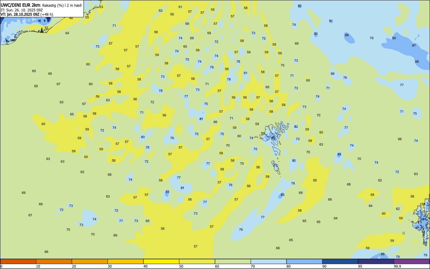The image size is (430, 269).
Task: Select the dark blue 90–95 legend swatch
Action: 340,261
